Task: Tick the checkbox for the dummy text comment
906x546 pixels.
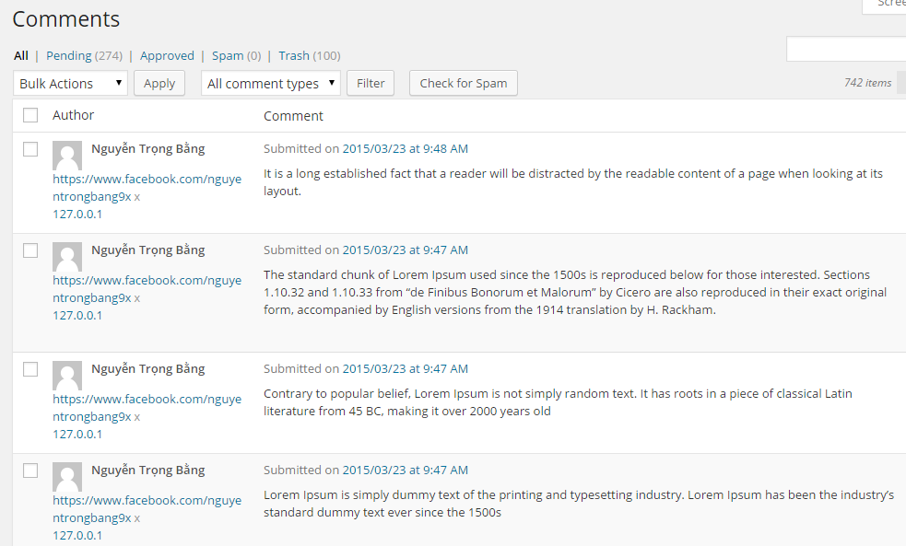Action: (x=30, y=470)
